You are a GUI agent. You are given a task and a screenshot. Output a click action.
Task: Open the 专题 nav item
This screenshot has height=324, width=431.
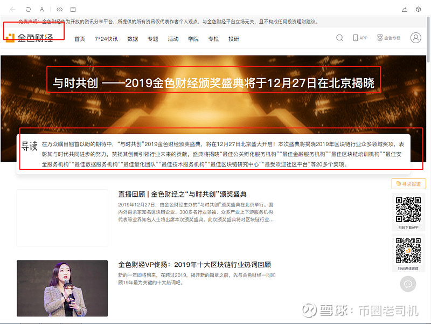click(x=153, y=39)
